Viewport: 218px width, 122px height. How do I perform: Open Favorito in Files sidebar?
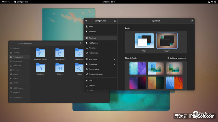pos(19,53)
